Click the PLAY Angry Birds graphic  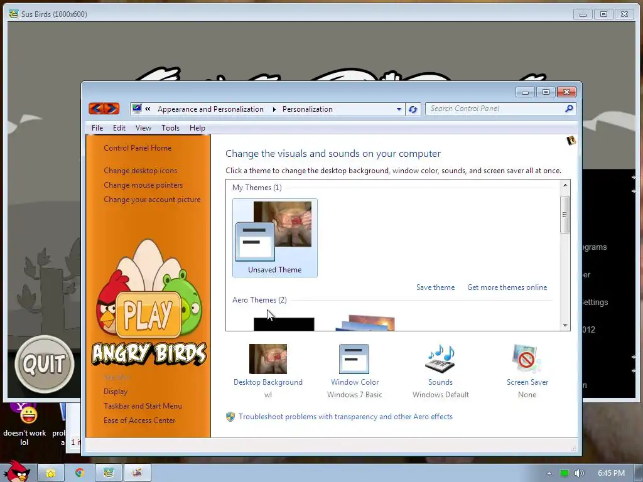click(x=149, y=314)
